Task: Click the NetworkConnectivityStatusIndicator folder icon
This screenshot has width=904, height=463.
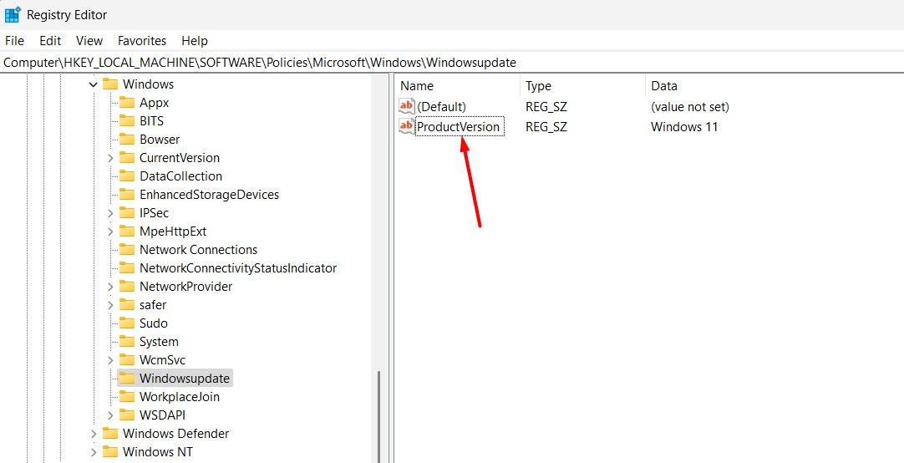Action: (x=127, y=268)
